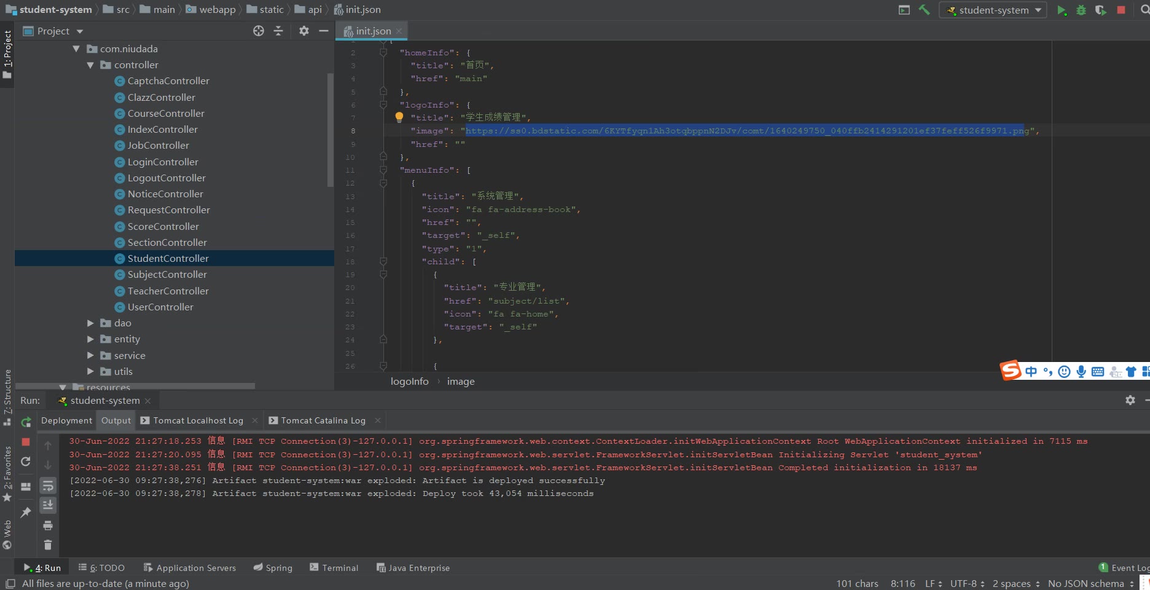Locate file using Project panel crosshair icon

259,31
